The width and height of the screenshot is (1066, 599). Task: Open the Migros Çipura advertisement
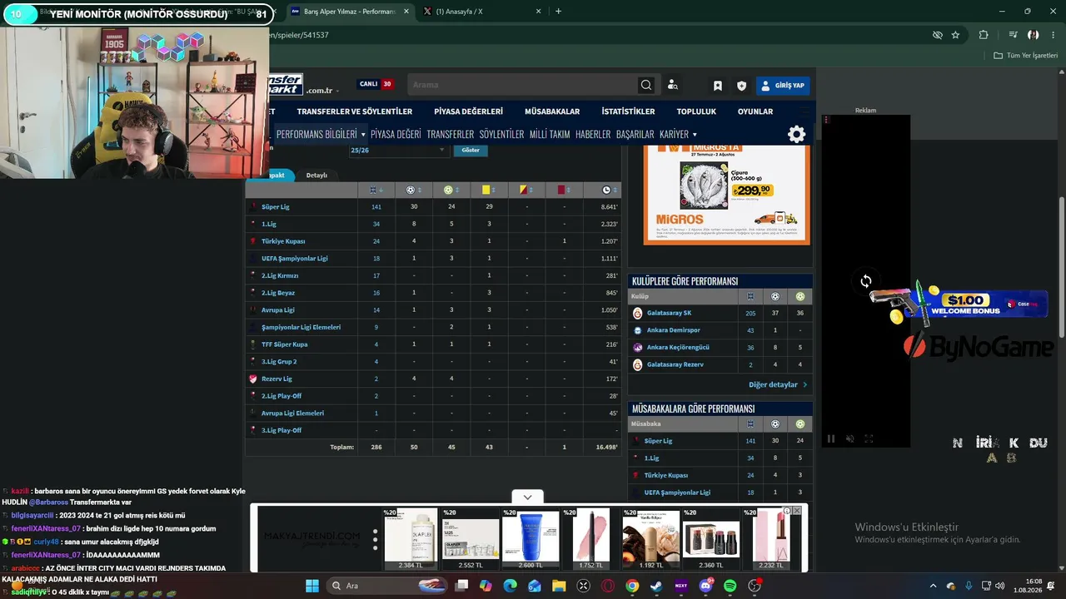[x=727, y=195]
